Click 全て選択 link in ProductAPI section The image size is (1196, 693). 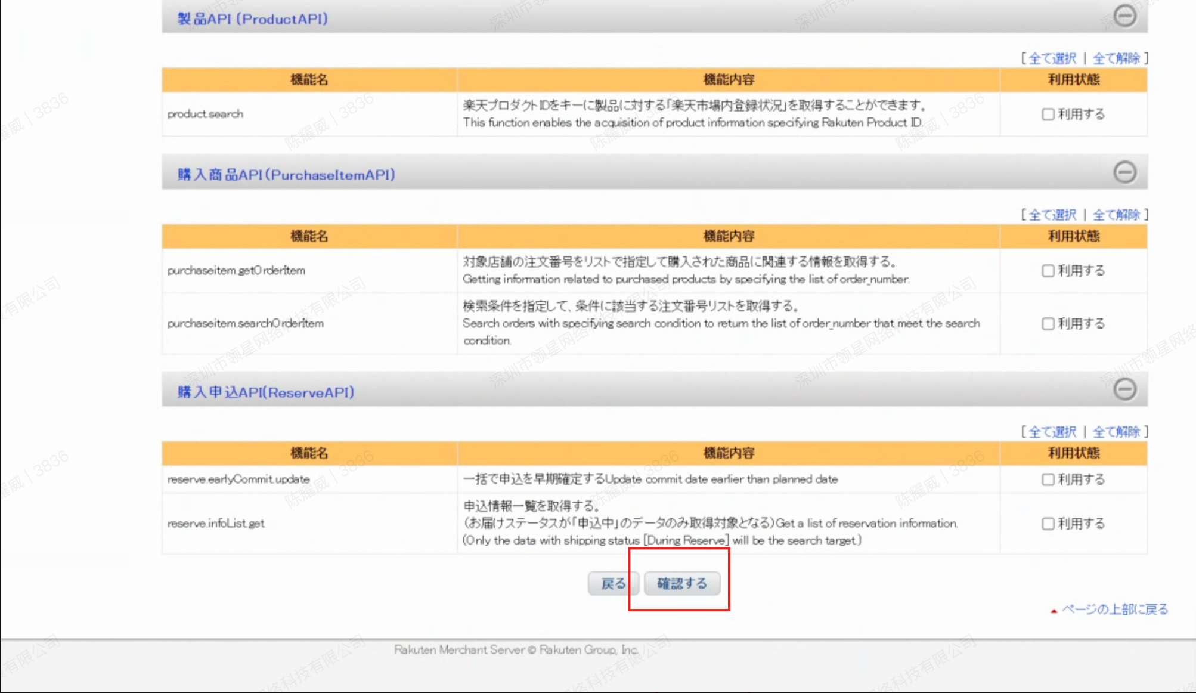[x=1052, y=58]
